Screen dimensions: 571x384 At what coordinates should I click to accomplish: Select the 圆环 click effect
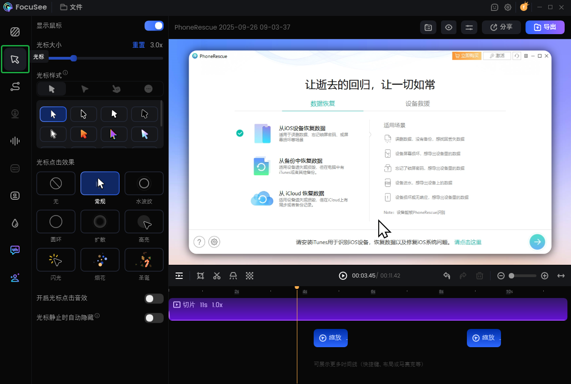[56, 222]
